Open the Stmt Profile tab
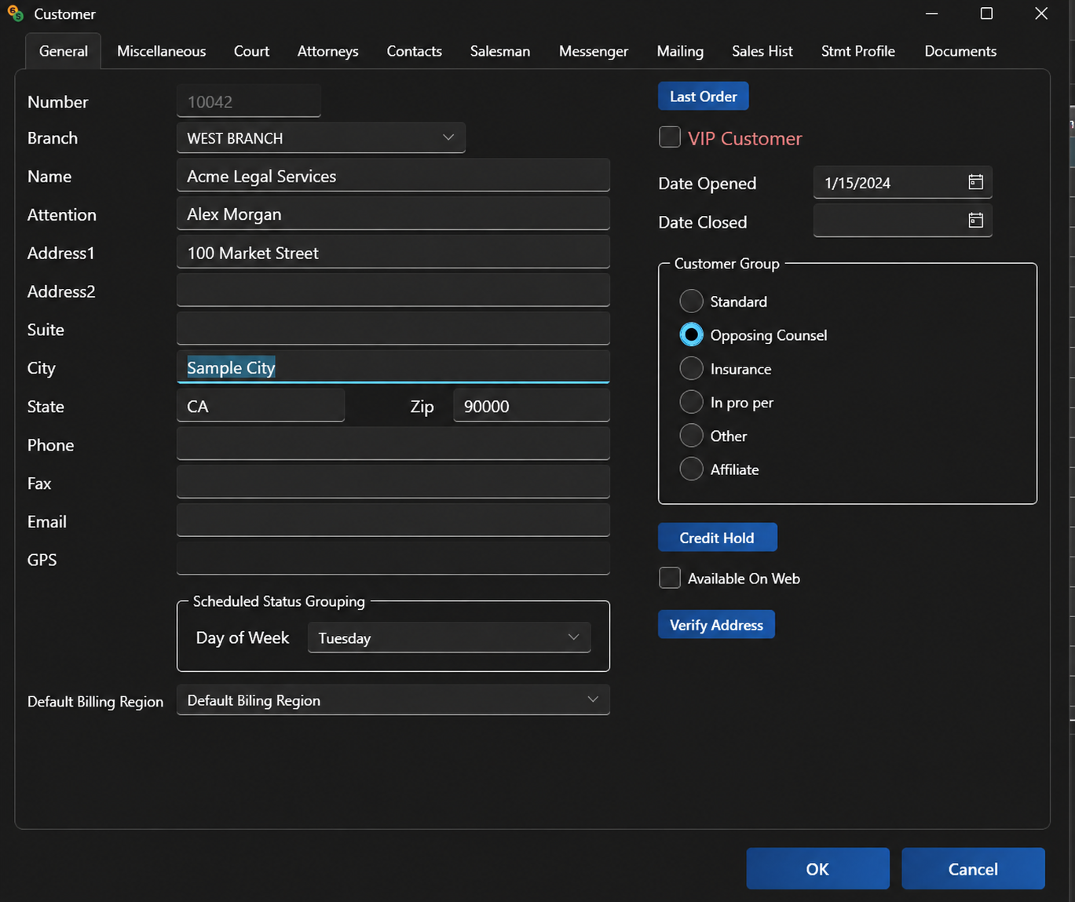The width and height of the screenshot is (1075, 902). [x=858, y=51]
